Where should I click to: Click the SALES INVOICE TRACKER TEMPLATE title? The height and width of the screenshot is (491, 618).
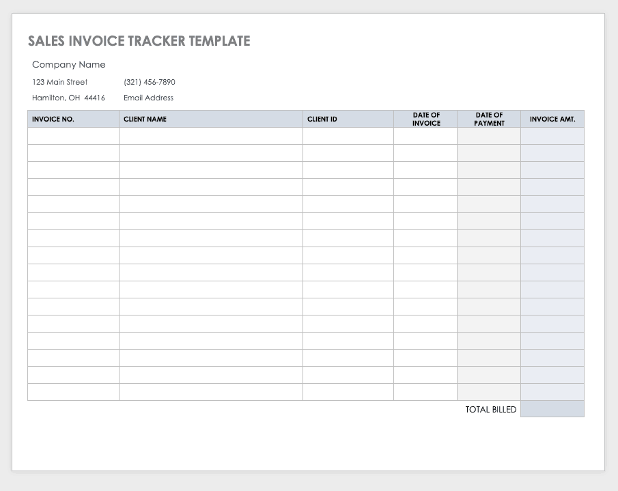(x=139, y=41)
